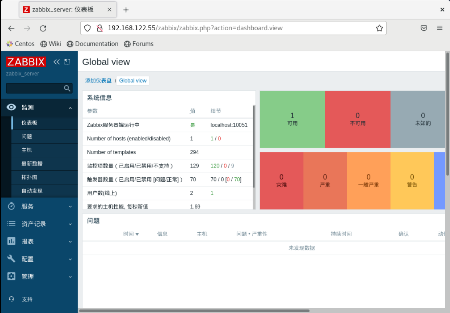This screenshot has width=450, height=313.
Task: Expand the 配置 menu chevron
Action: point(70,259)
